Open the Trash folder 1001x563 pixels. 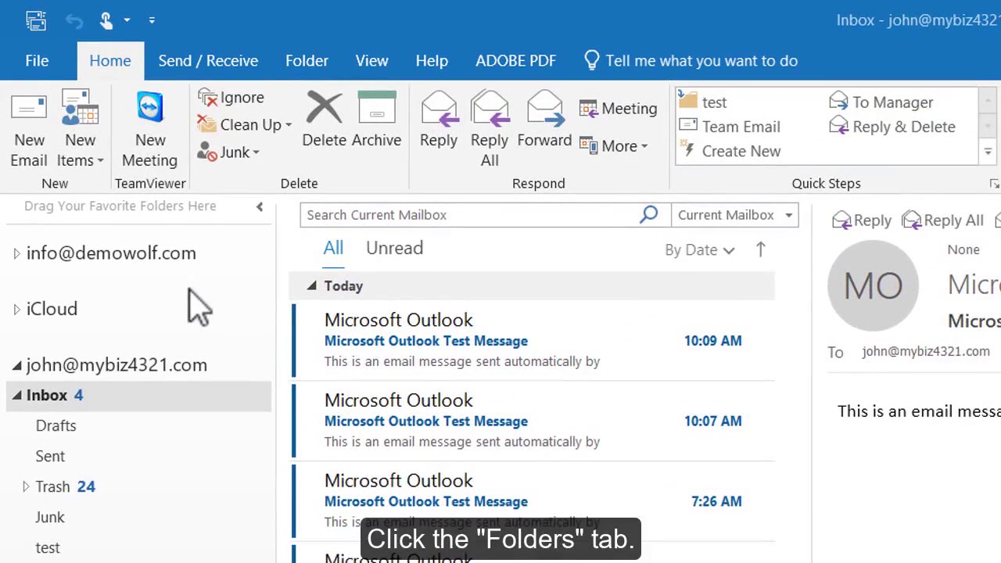52,486
